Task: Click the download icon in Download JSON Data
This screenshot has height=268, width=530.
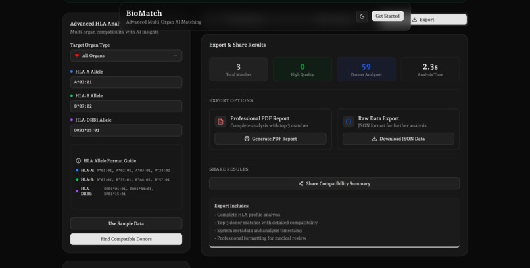Action: tap(374, 139)
